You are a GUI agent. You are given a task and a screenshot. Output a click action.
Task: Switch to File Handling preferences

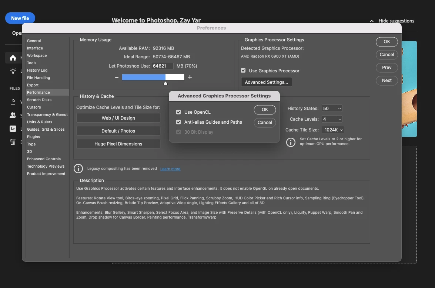pyautogui.click(x=47, y=78)
